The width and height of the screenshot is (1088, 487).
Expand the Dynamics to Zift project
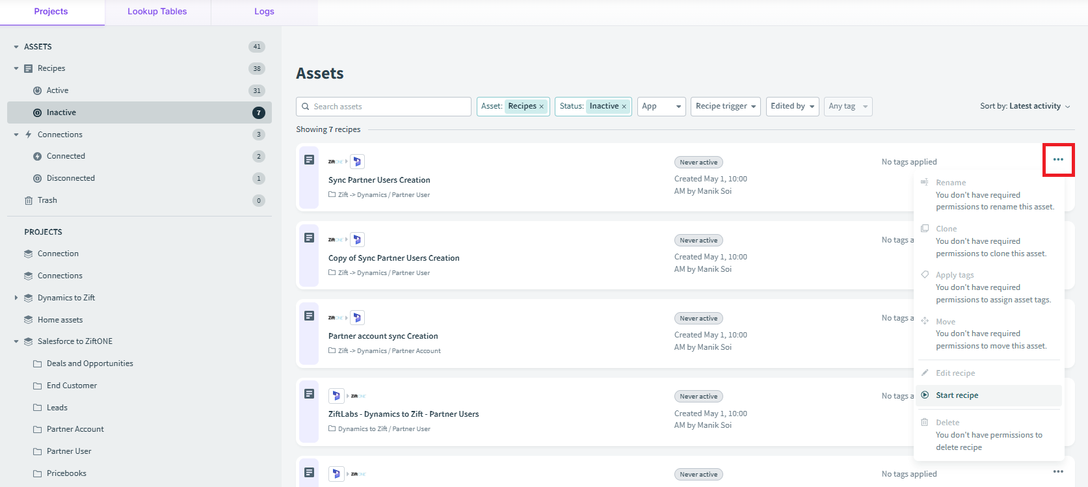[x=16, y=298]
